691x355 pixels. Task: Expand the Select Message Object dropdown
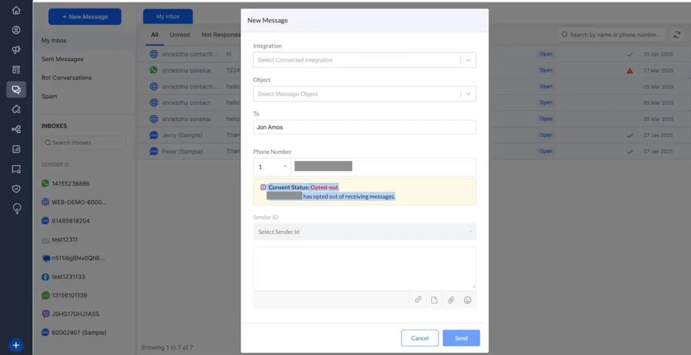click(x=365, y=94)
